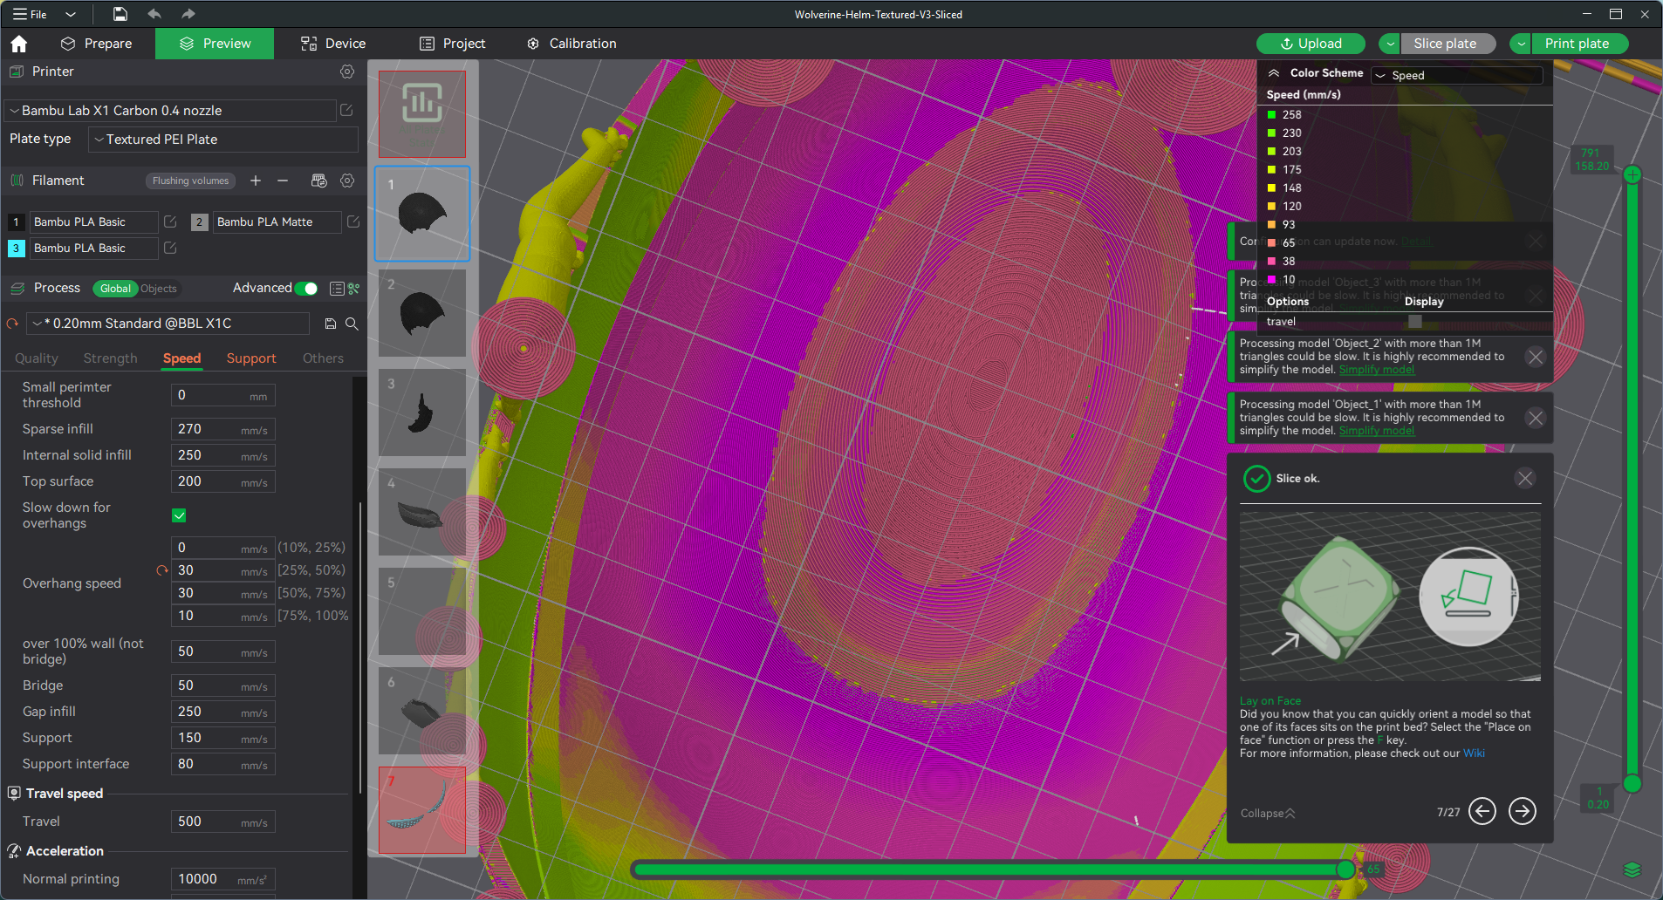Open the Others settings tab

[323, 358]
